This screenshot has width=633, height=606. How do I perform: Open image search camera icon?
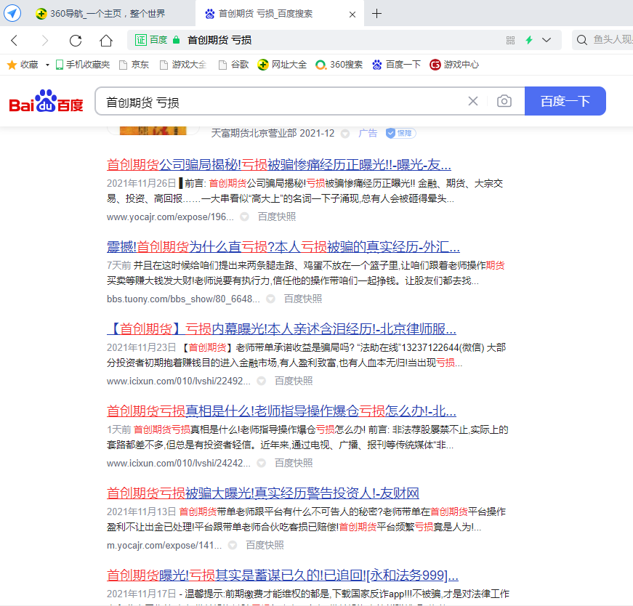point(504,101)
